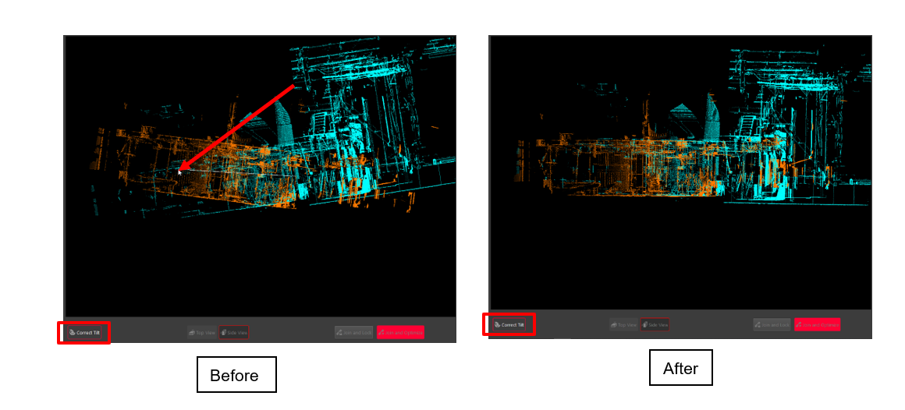Switch to Top View in Before panel
The image size is (905, 410).
(x=201, y=333)
